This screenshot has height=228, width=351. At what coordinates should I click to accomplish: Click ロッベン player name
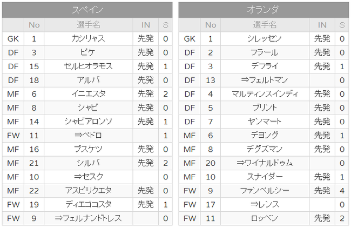coord(265,218)
